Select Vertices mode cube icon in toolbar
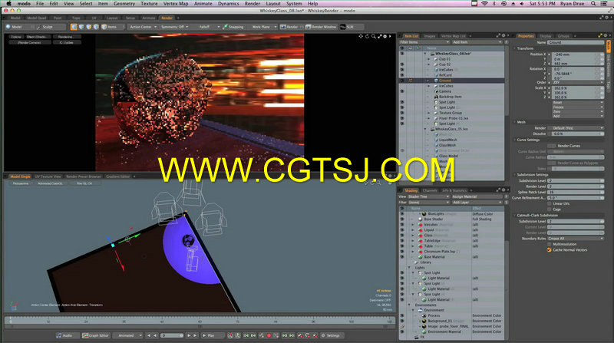Screen dimensions: 614x343 [x=74, y=27]
